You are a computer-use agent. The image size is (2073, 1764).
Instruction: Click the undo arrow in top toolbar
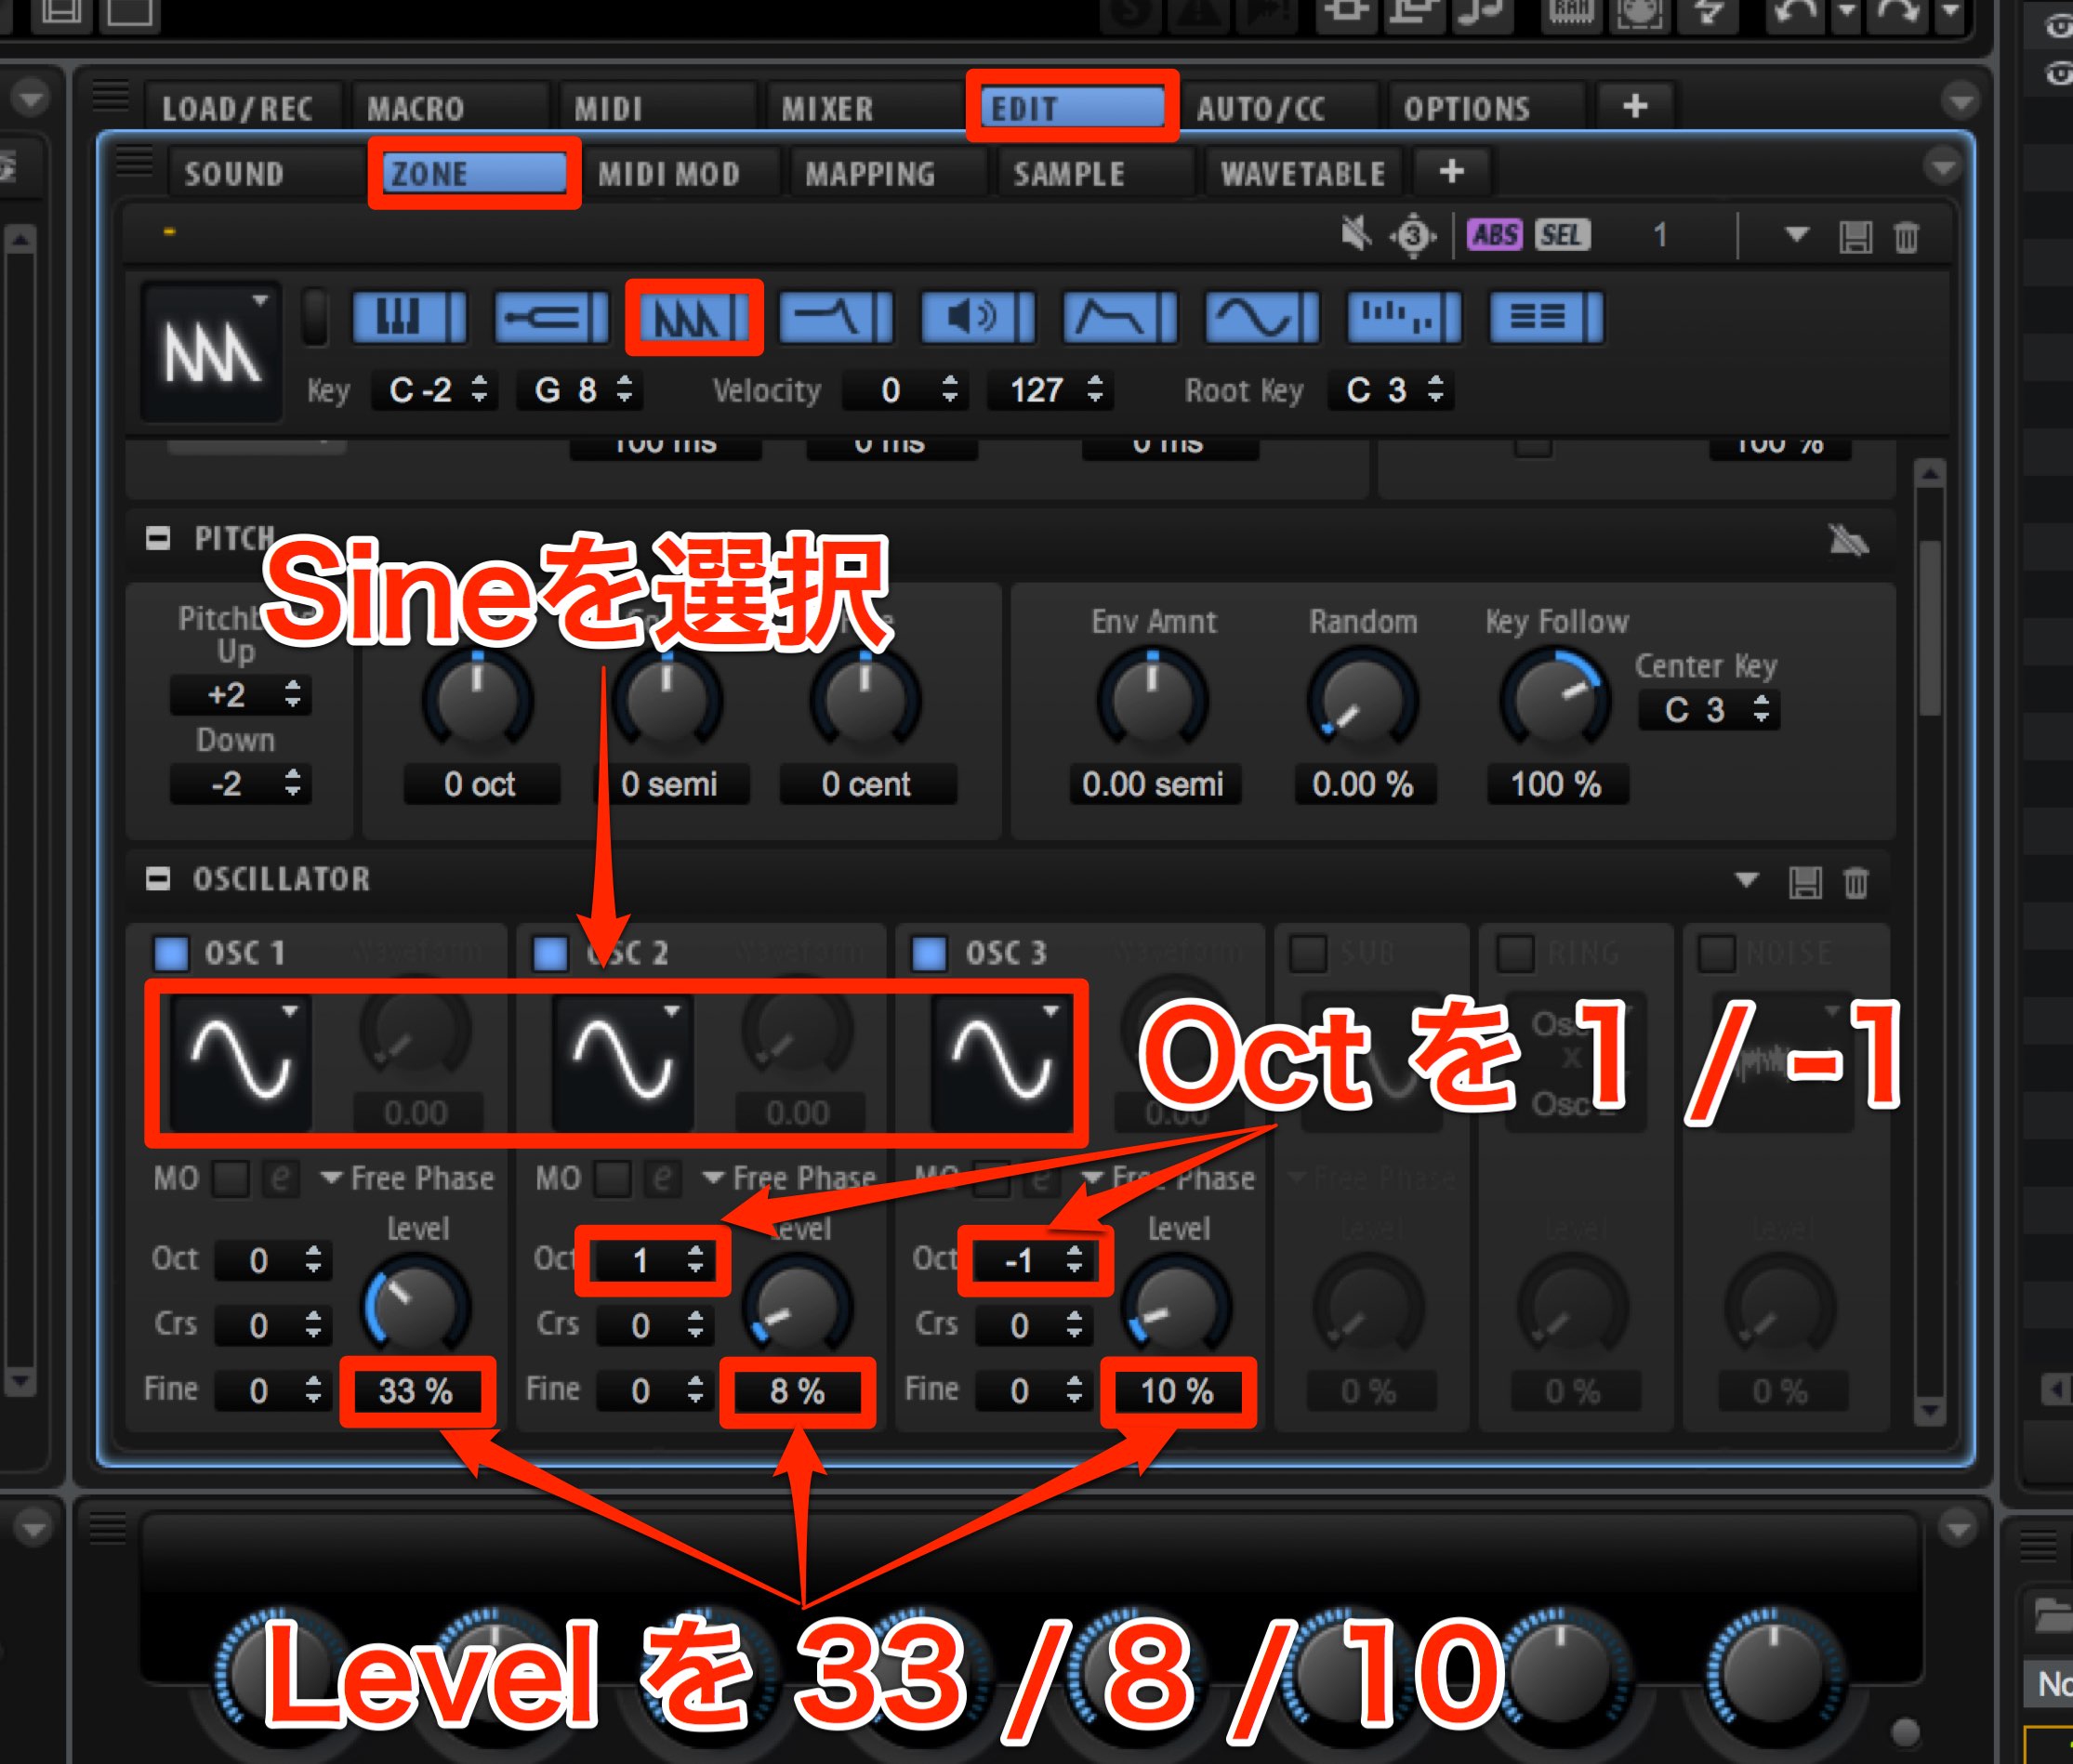tap(1795, 14)
